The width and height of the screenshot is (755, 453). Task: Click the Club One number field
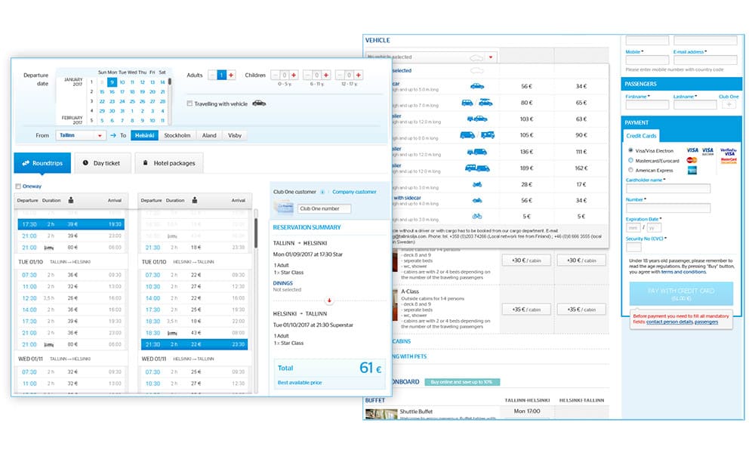coord(324,208)
